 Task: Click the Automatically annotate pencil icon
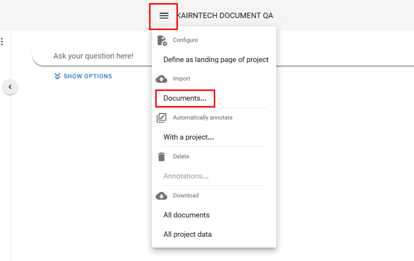pyautogui.click(x=161, y=118)
